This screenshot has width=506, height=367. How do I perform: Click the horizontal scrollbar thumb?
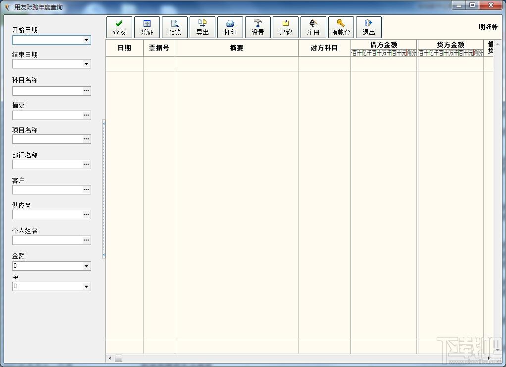(118, 358)
